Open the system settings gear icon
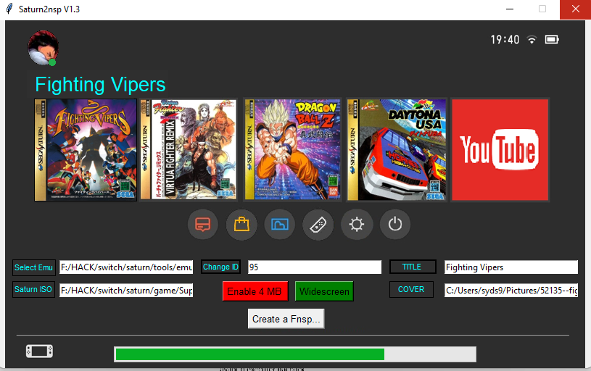 coord(356,225)
